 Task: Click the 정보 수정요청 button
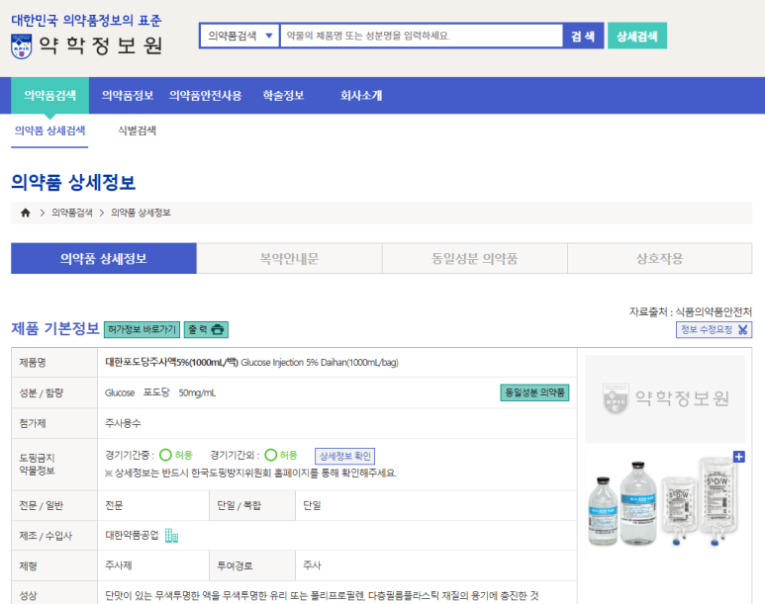click(x=715, y=330)
